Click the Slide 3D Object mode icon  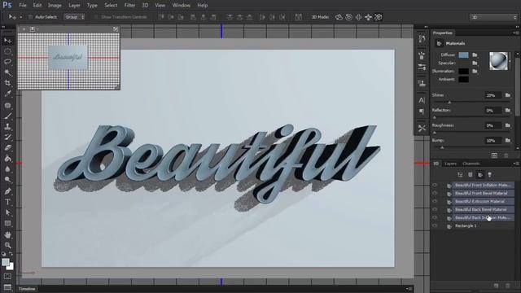click(x=369, y=17)
